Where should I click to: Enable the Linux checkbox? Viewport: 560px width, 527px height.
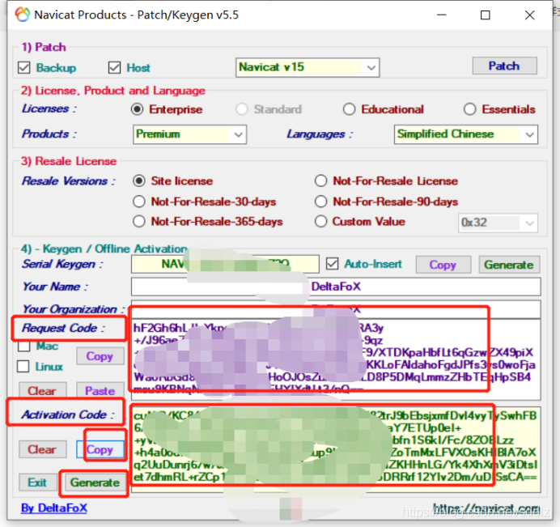click(23, 366)
